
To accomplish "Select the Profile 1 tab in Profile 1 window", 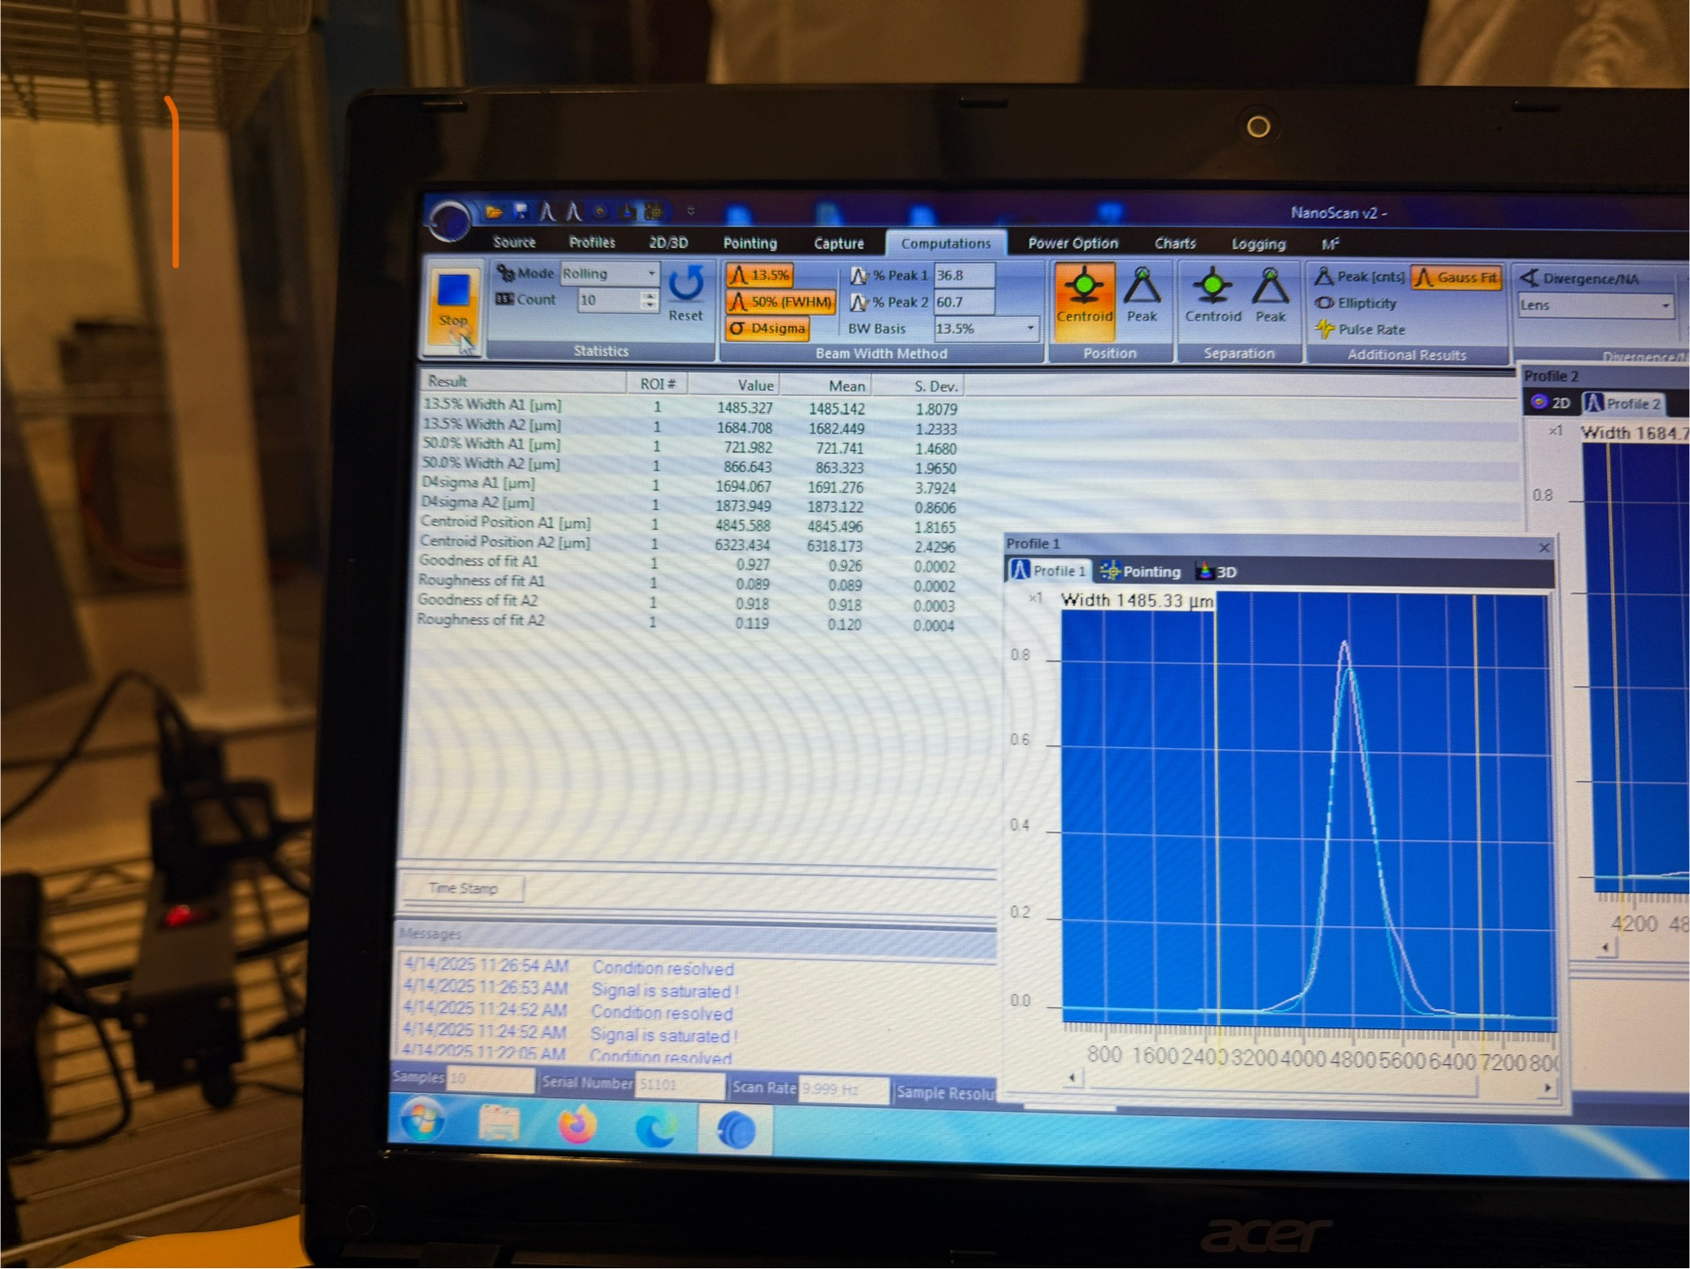I will (1049, 571).
